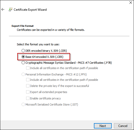134x130 pixels.
Task: Check Include all certificates under PKCS #12
Action: coord(28,80)
